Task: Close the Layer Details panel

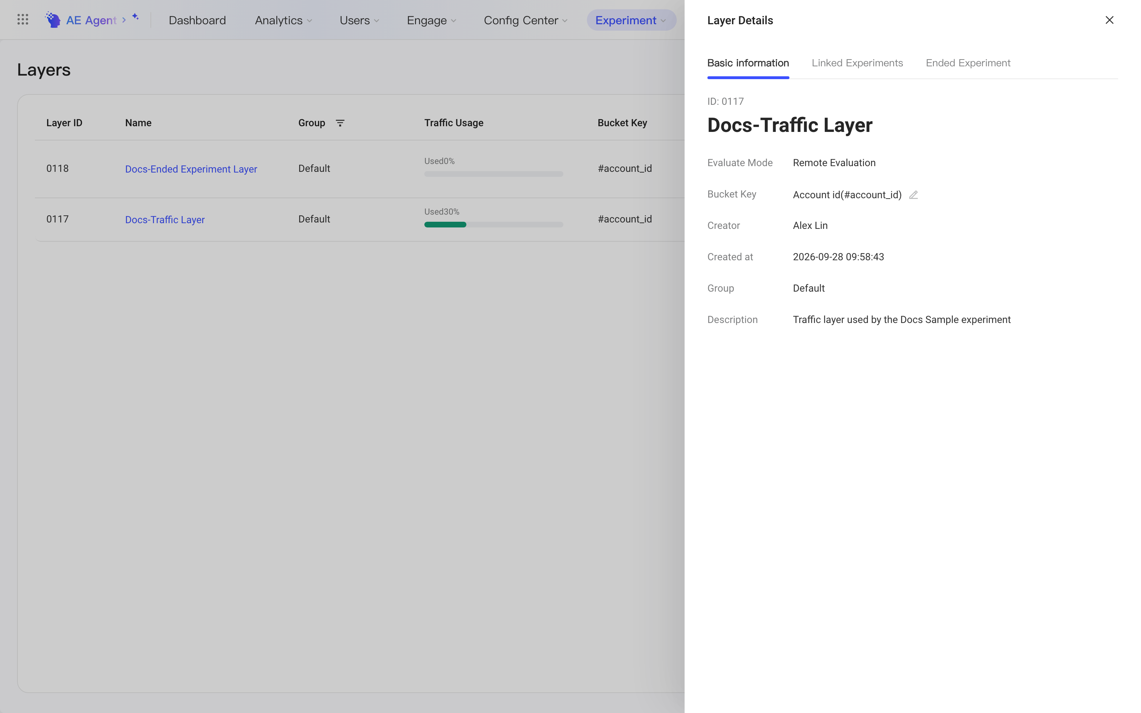Action: 1109,20
